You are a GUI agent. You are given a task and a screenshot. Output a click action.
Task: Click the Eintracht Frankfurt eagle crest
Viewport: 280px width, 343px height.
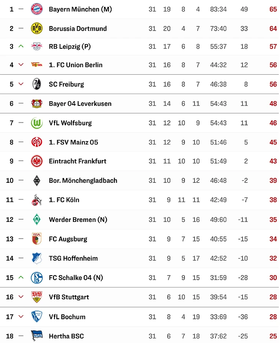click(x=37, y=161)
